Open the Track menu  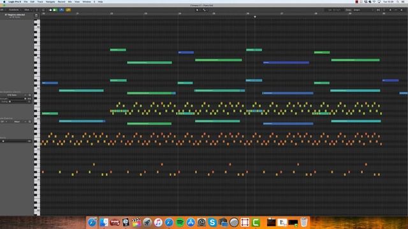(x=40, y=2)
